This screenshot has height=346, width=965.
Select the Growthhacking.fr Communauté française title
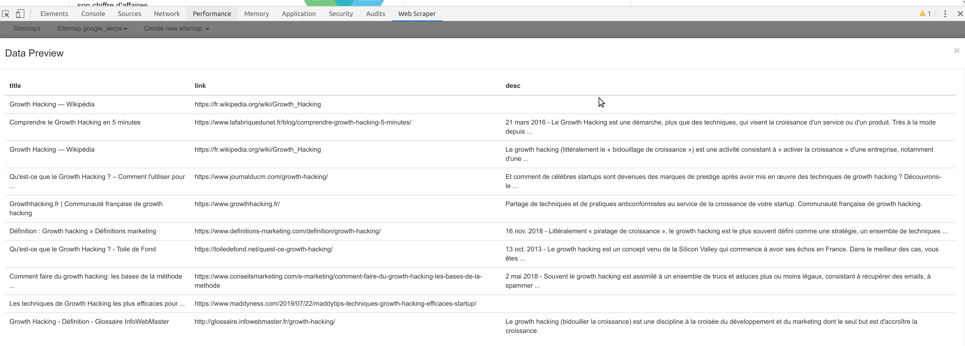[x=86, y=209]
